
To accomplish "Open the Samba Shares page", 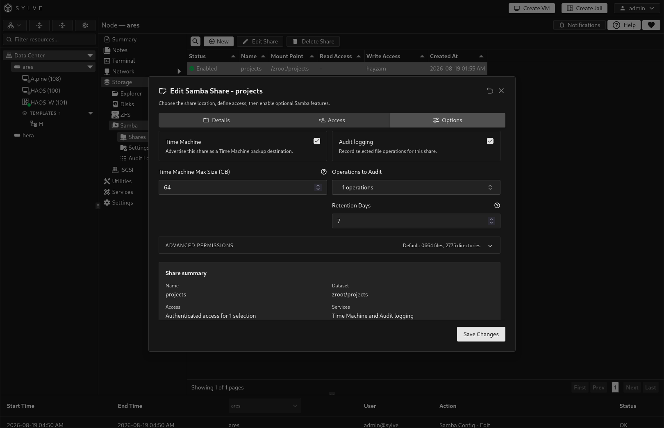I will click(133, 137).
